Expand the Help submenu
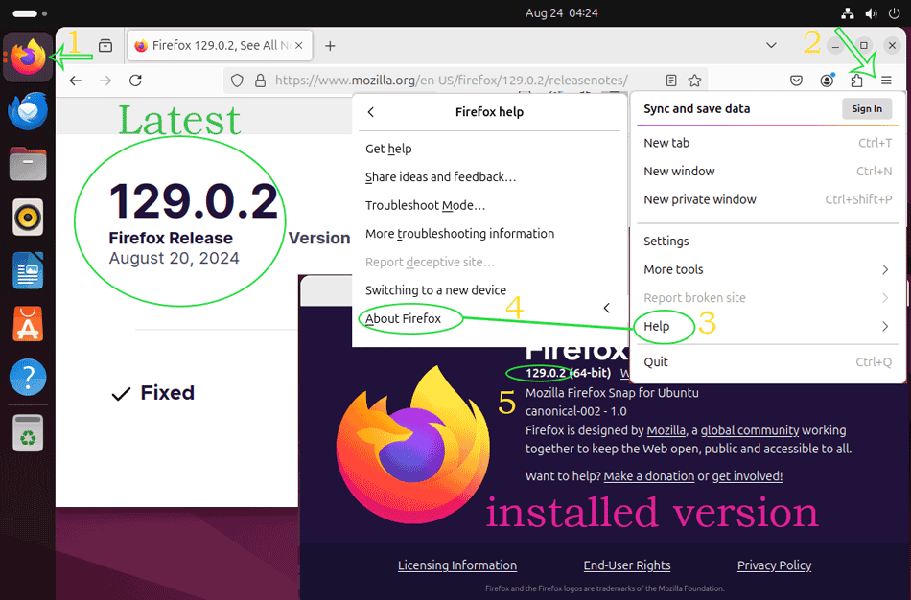The image size is (911, 600). 767,327
